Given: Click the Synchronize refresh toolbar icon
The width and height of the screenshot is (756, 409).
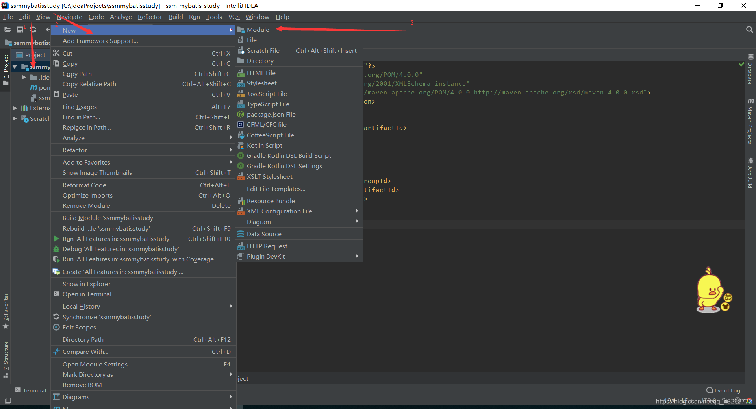Looking at the screenshot, I should (33, 30).
